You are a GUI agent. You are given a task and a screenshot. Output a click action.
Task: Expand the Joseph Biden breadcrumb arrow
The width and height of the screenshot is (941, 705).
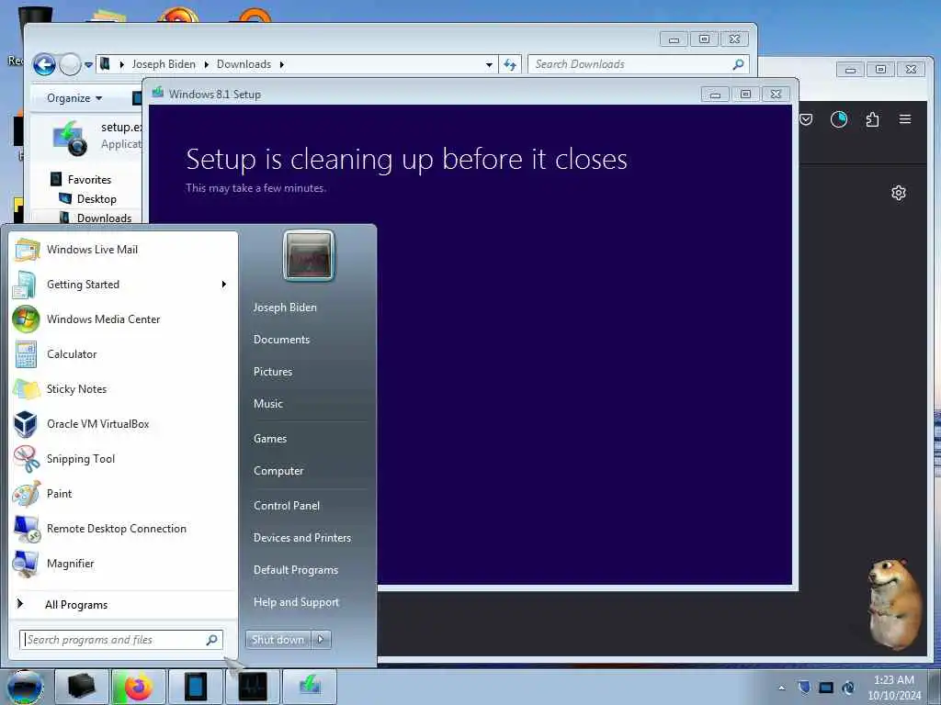tap(206, 64)
